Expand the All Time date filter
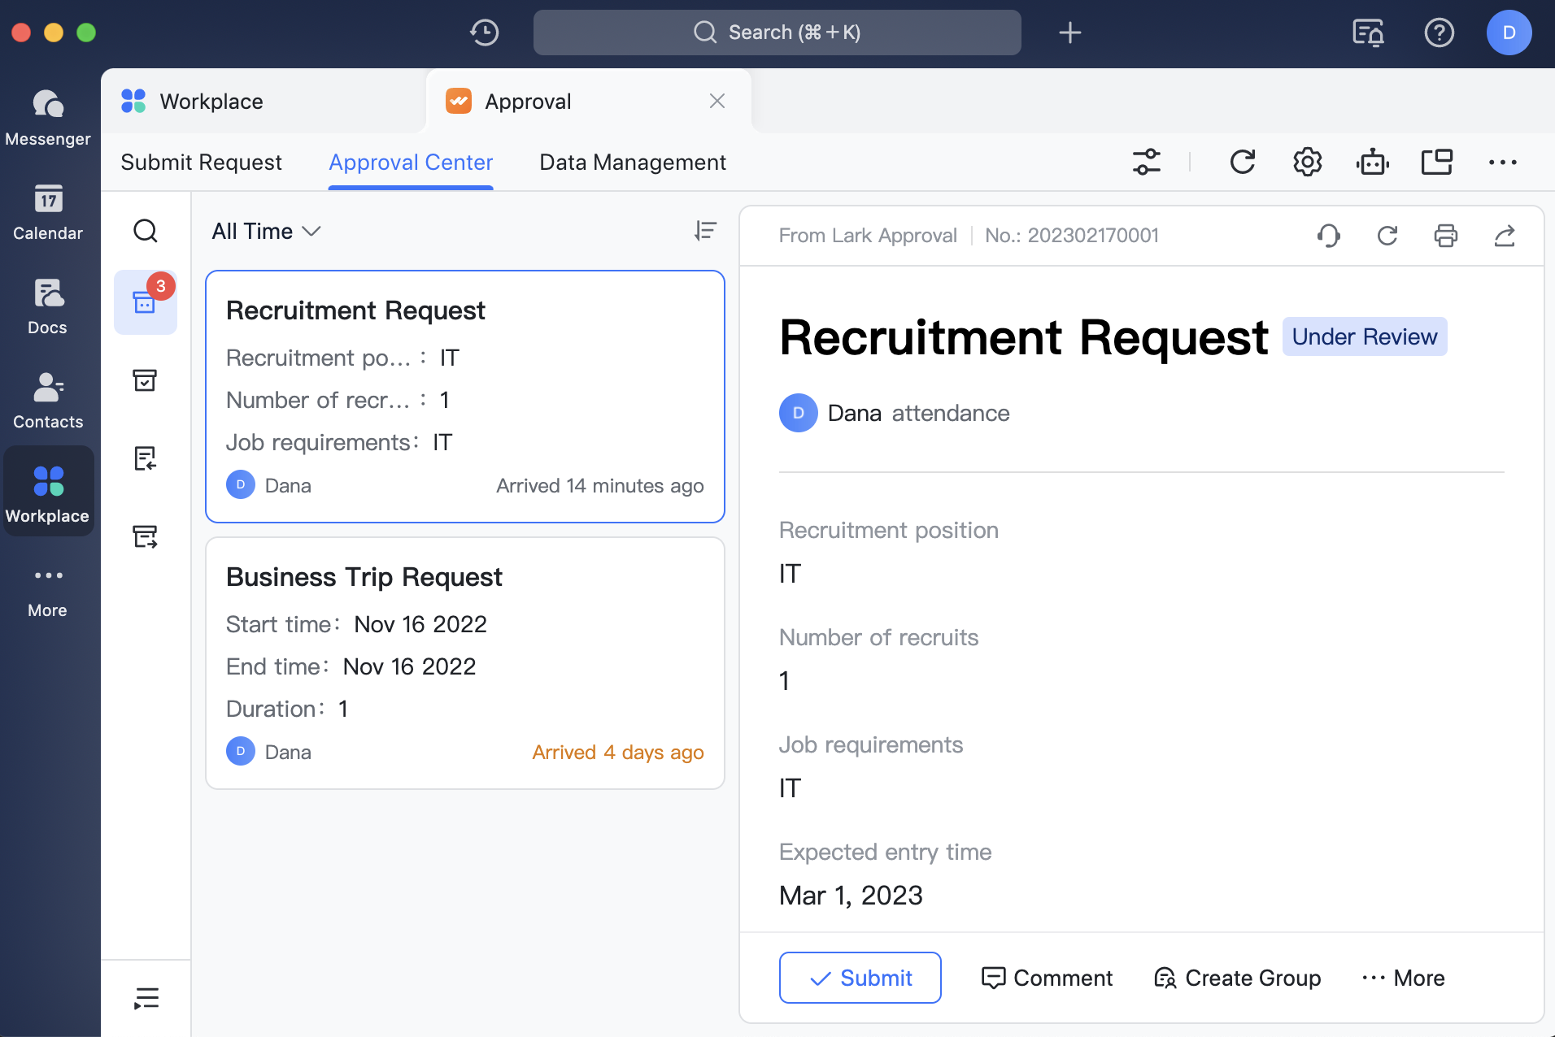Image resolution: width=1555 pixels, height=1037 pixels. (x=265, y=232)
